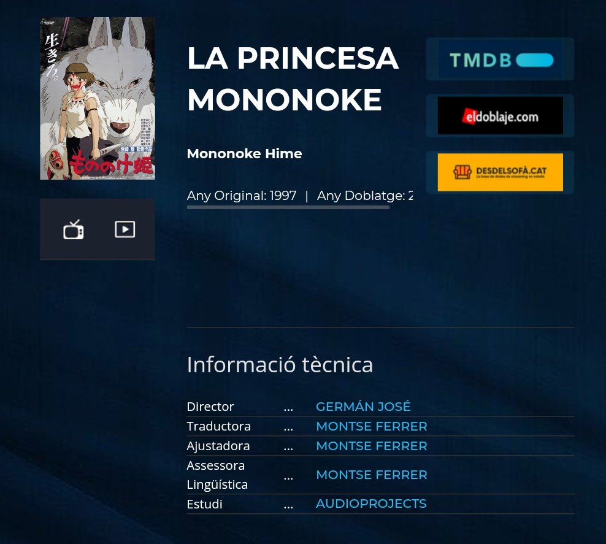Select the Mononoke Hime original title
This screenshot has width=606, height=544.
244,153
